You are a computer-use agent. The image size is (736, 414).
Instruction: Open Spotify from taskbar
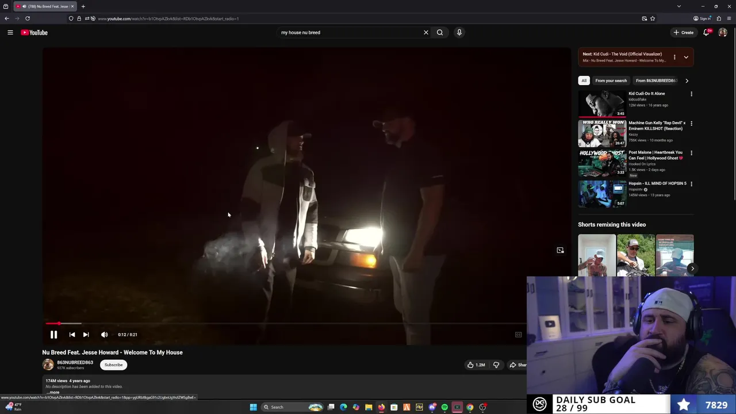[444, 407]
